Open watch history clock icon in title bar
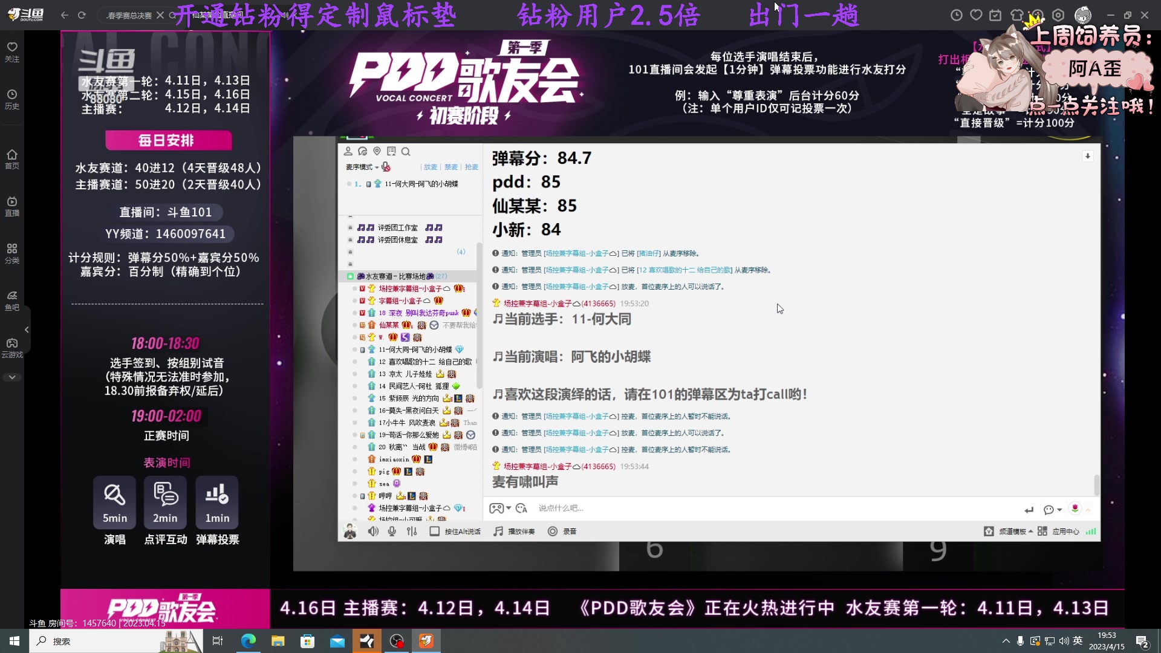 tap(956, 15)
